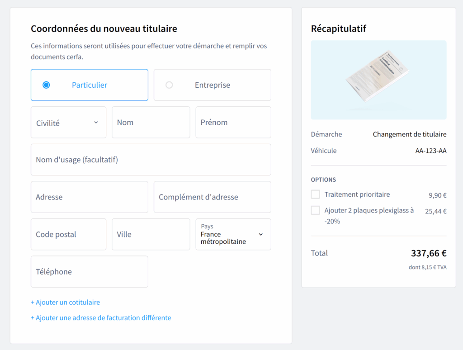Expand the France métropolitaine dropdown chevron
The image size is (463, 350).
[x=261, y=234]
